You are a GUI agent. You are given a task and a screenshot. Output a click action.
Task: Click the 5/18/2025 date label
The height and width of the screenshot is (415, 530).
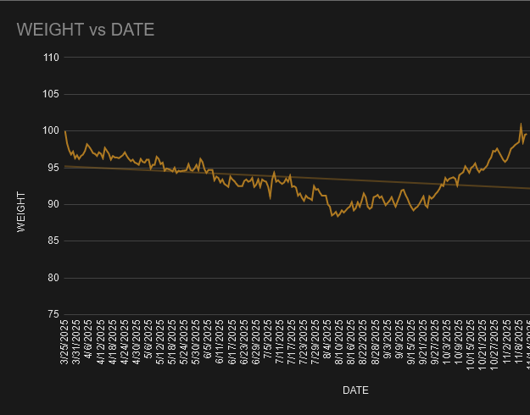pos(172,342)
